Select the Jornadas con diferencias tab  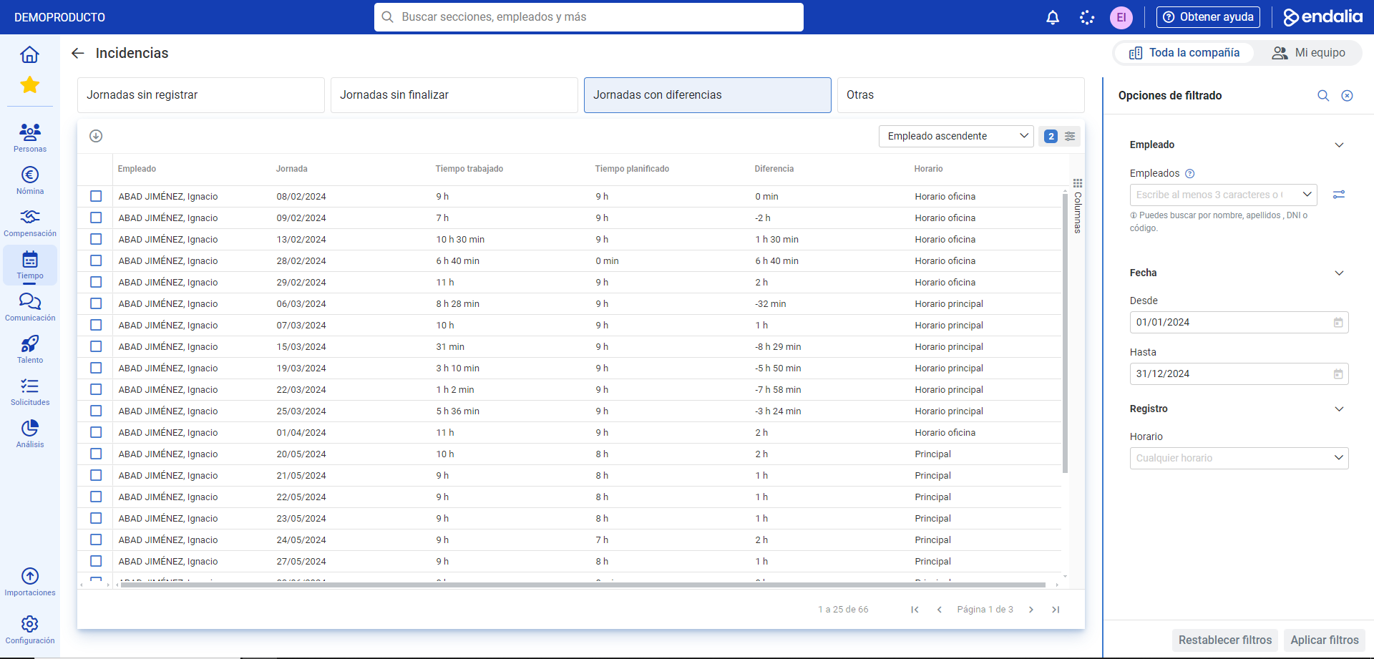click(708, 95)
